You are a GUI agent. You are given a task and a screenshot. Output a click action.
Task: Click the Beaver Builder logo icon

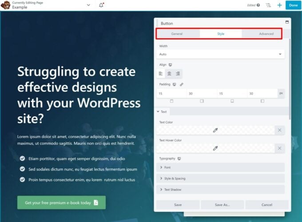click(6, 5)
